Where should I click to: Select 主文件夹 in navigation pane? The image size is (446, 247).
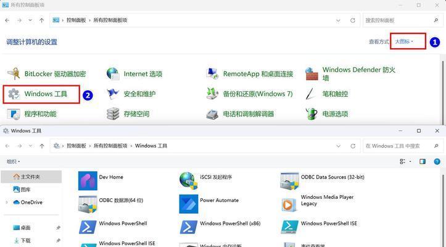(31, 177)
